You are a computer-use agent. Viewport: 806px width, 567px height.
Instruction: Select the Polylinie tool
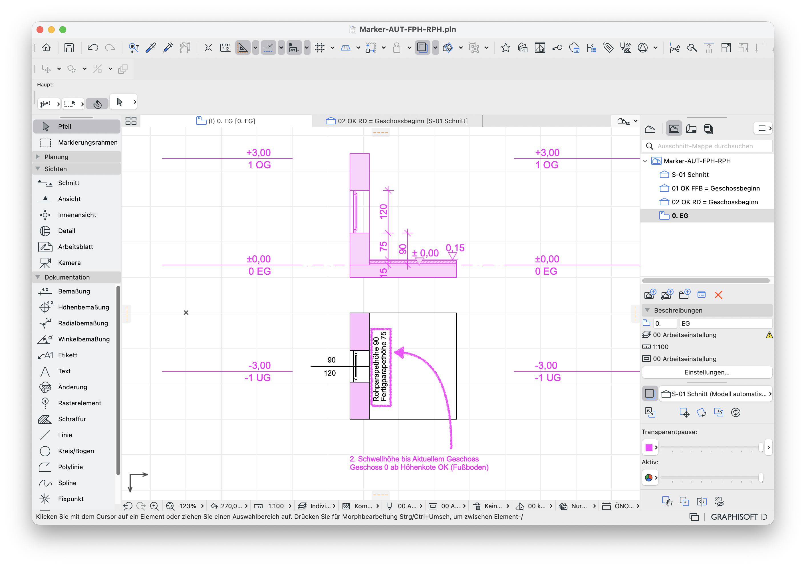coord(74,467)
